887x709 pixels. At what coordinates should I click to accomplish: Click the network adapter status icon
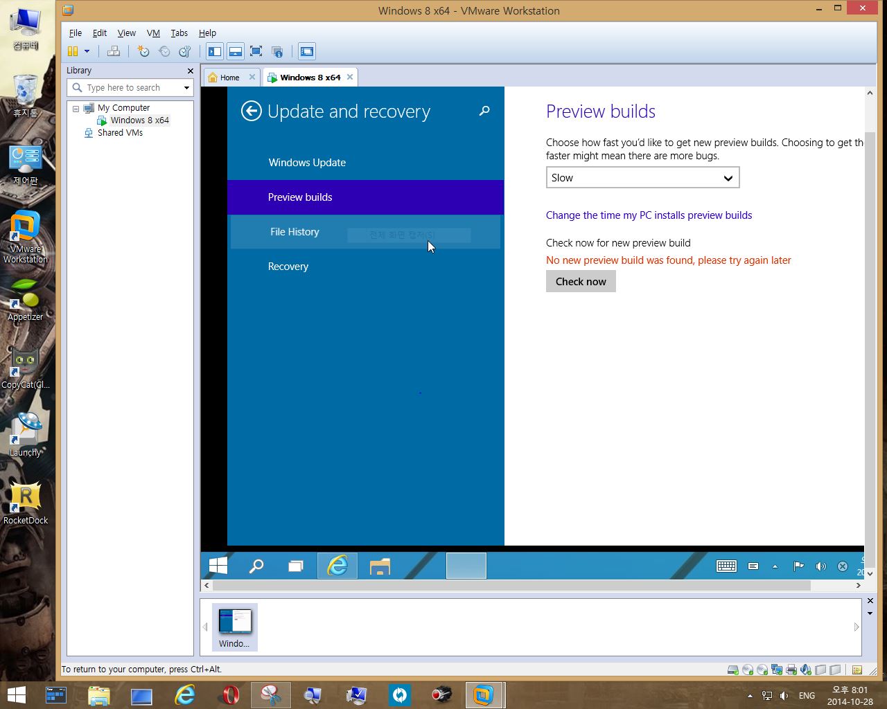[x=776, y=670]
